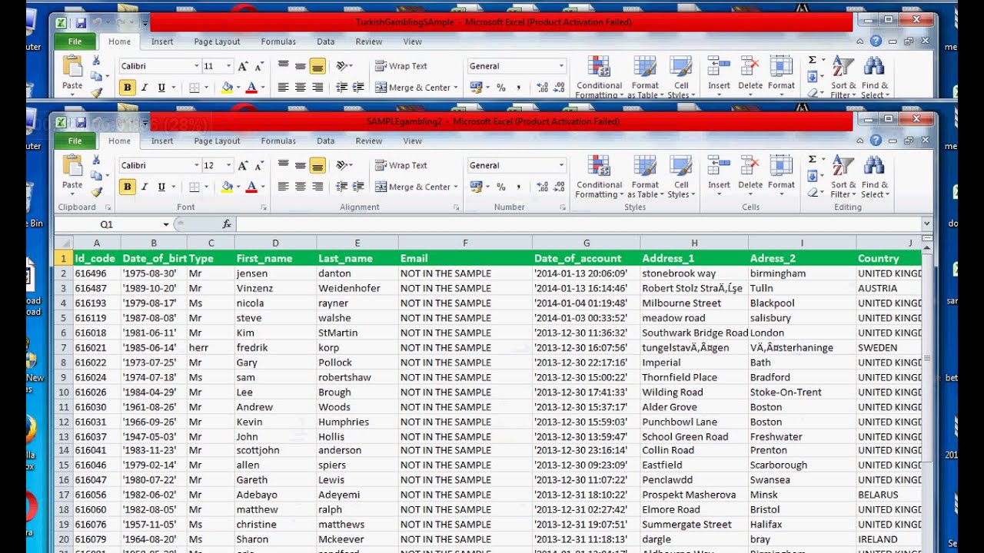Open Conditional Formatting in SAMPLEgambling2 window
Viewport: 984px width, 553px height.
click(x=599, y=177)
